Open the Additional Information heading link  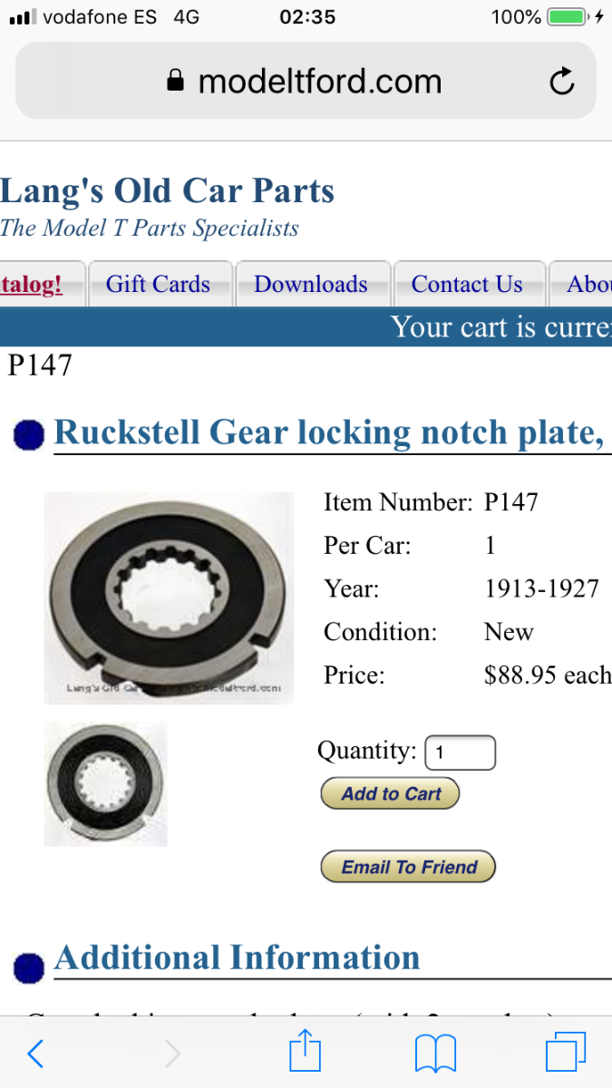(x=237, y=957)
